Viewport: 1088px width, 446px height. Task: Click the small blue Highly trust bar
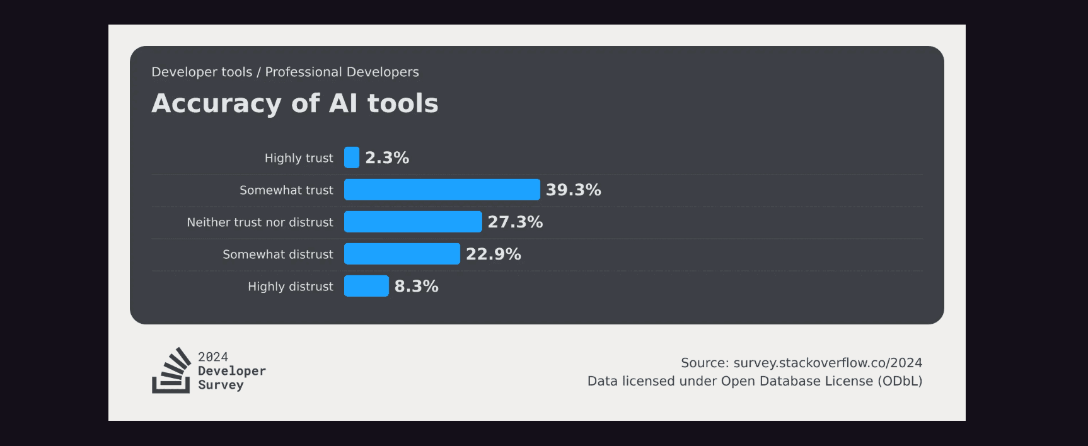(352, 157)
